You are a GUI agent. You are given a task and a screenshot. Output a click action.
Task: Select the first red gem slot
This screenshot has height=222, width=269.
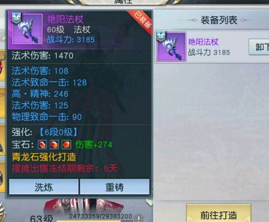[x=42, y=144]
